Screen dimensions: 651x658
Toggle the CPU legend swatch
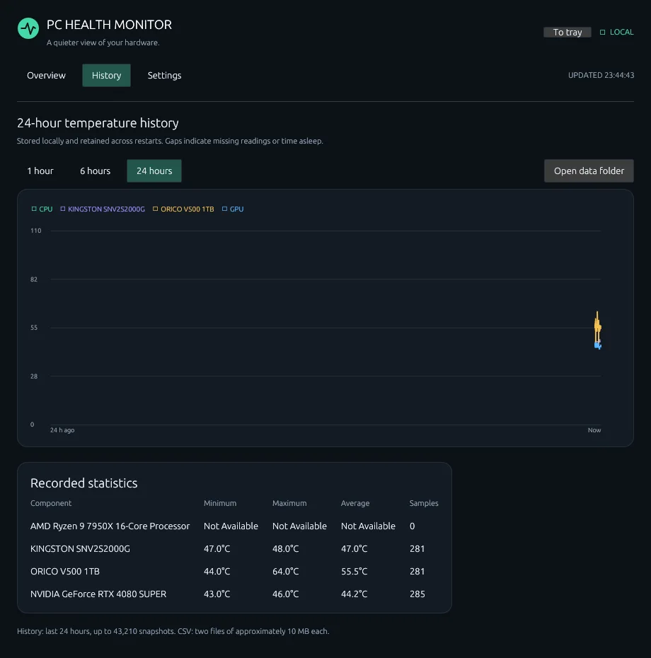pyautogui.click(x=34, y=209)
